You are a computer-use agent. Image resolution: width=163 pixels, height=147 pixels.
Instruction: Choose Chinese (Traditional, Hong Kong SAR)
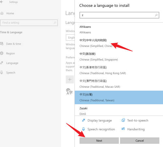pyautogui.click(x=119, y=70)
